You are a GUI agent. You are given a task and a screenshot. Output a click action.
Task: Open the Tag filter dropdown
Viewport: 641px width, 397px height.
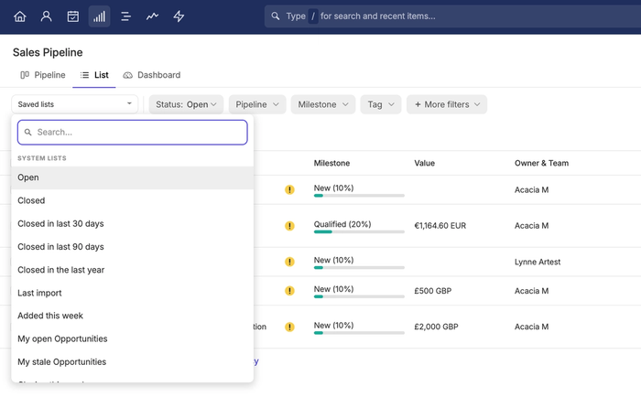[381, 104]
